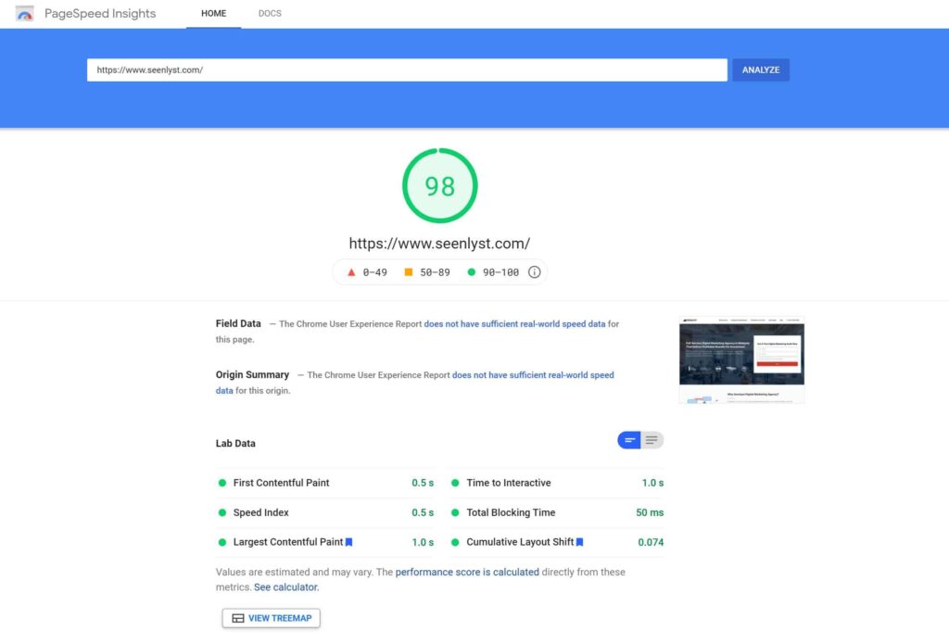949x643 pixels.
Task: Click the PageSpeed Insights logo icon
Action: 25,13
